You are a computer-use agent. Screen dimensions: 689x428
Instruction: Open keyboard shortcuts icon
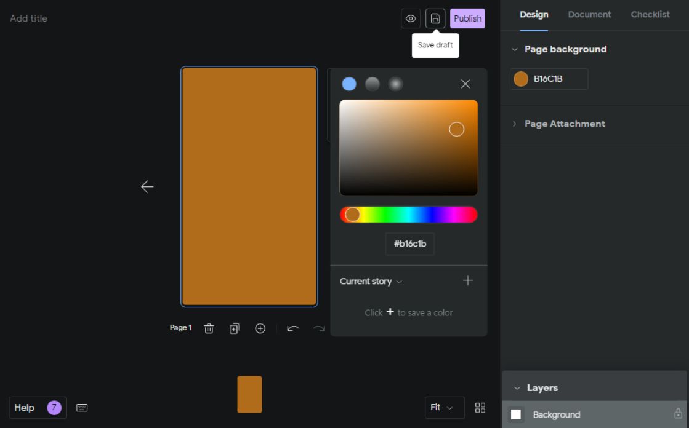[x=82, y=408]
